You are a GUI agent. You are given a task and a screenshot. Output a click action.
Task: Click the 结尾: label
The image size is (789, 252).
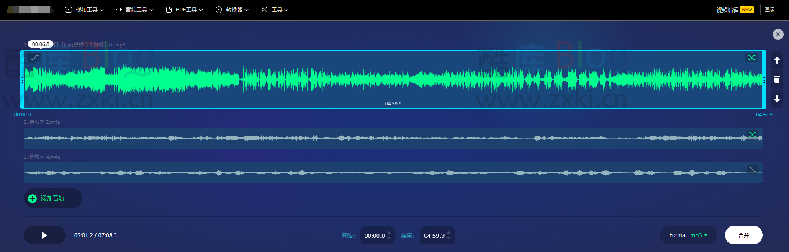pos(408,236)
